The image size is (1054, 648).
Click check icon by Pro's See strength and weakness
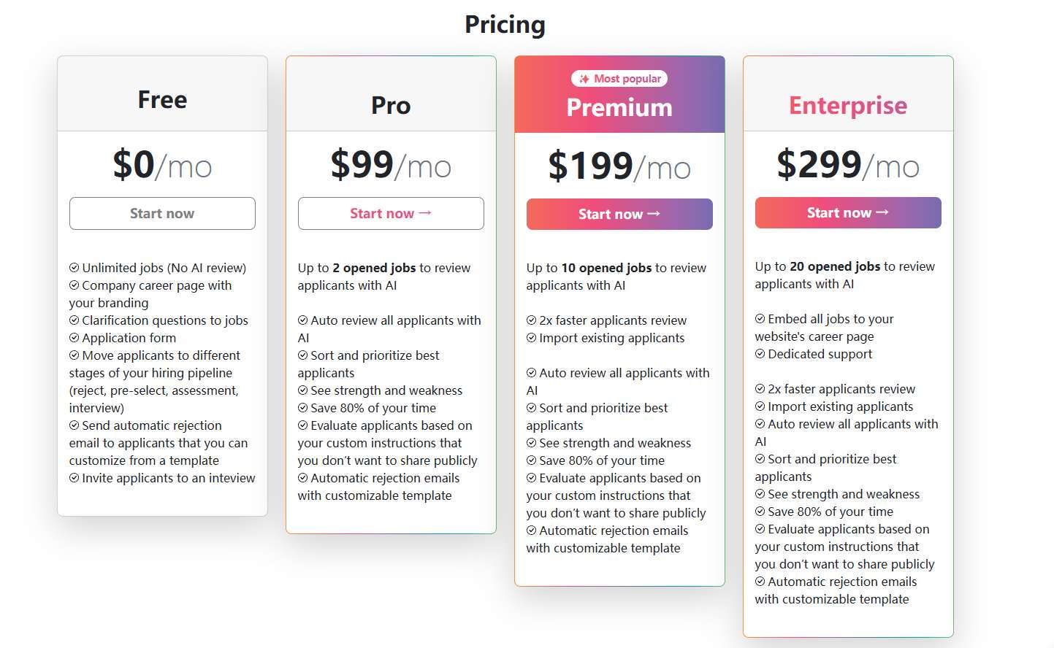pos(303,390)
